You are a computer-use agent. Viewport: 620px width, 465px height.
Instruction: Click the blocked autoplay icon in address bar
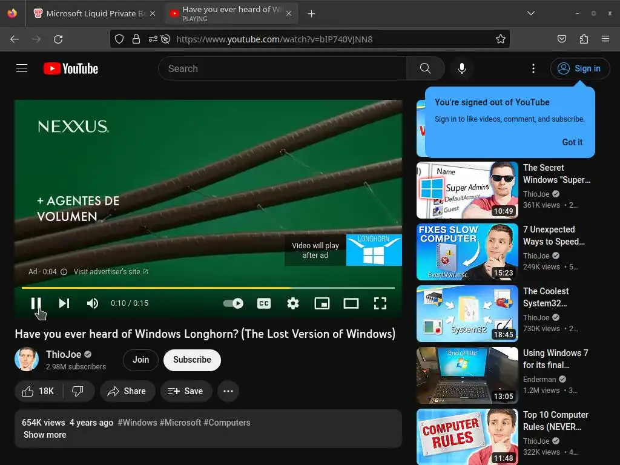pyautogui.click(x=166, y=39)
